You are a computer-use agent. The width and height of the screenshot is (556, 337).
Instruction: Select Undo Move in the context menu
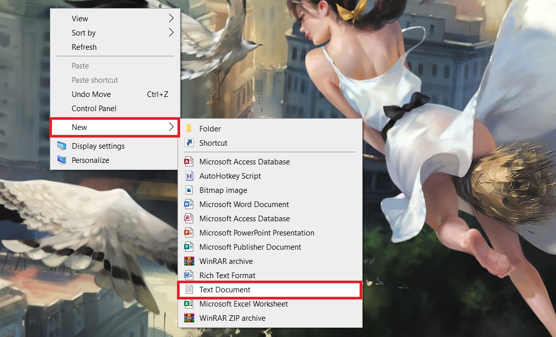click(91, 94)
